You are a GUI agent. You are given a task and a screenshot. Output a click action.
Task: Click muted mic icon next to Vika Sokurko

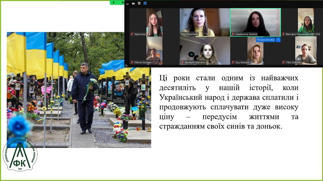coord(283,62)
